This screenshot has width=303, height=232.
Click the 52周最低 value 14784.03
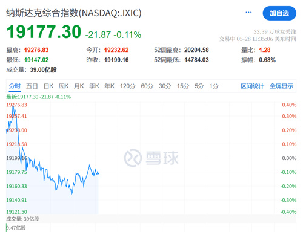coord(196,60)
